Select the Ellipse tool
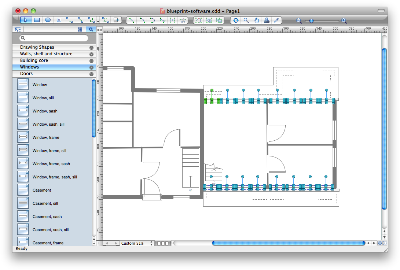The width and height of the screenshot is (400, 270). point(48,20)
